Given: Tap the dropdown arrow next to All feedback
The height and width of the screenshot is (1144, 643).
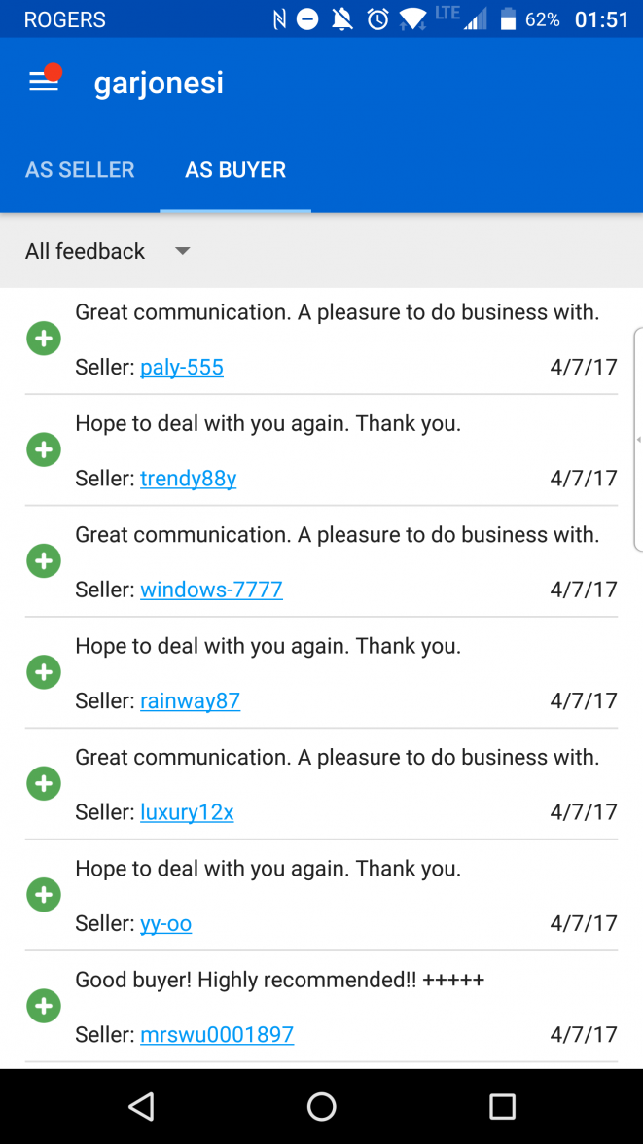Looking at the screenshot, I should [x=182, y=251].
